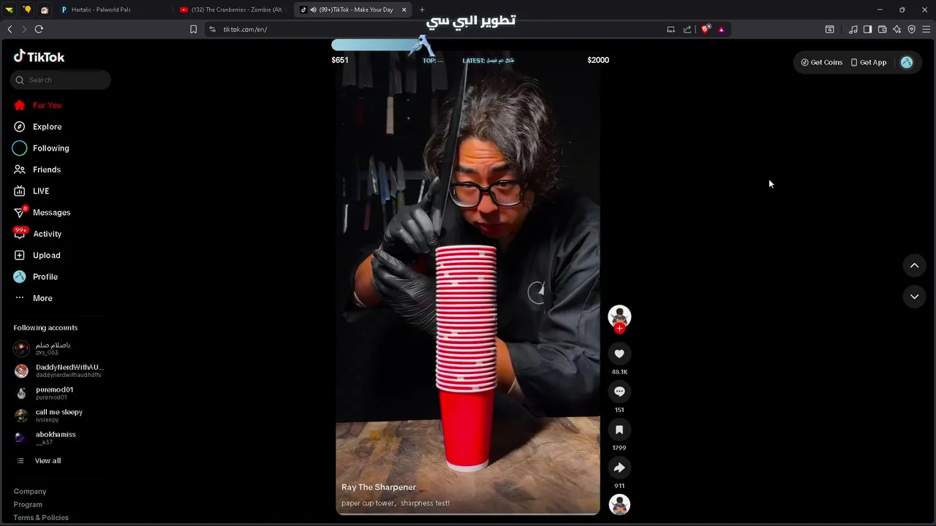Open the media control music note icon
The height and width of the screenshot is (526, 936).
click(x=853, y=29)
